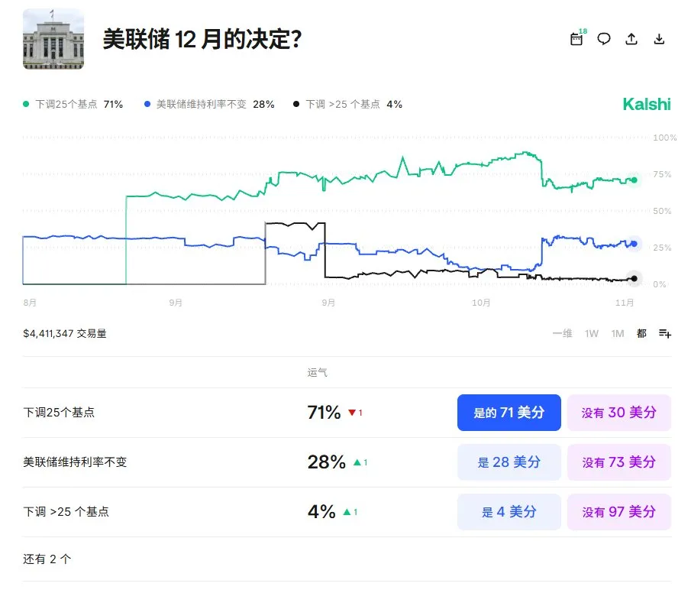The height and width of the screenshot is (593, 691).
Task: Click the Federal Reserve building thumbnail
Action: [x=53, y=39]
